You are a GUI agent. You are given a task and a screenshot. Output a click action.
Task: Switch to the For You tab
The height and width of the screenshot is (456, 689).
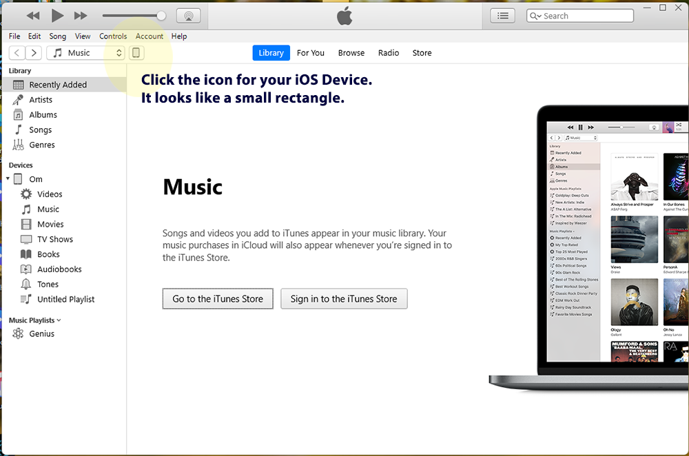click(311, 53)
